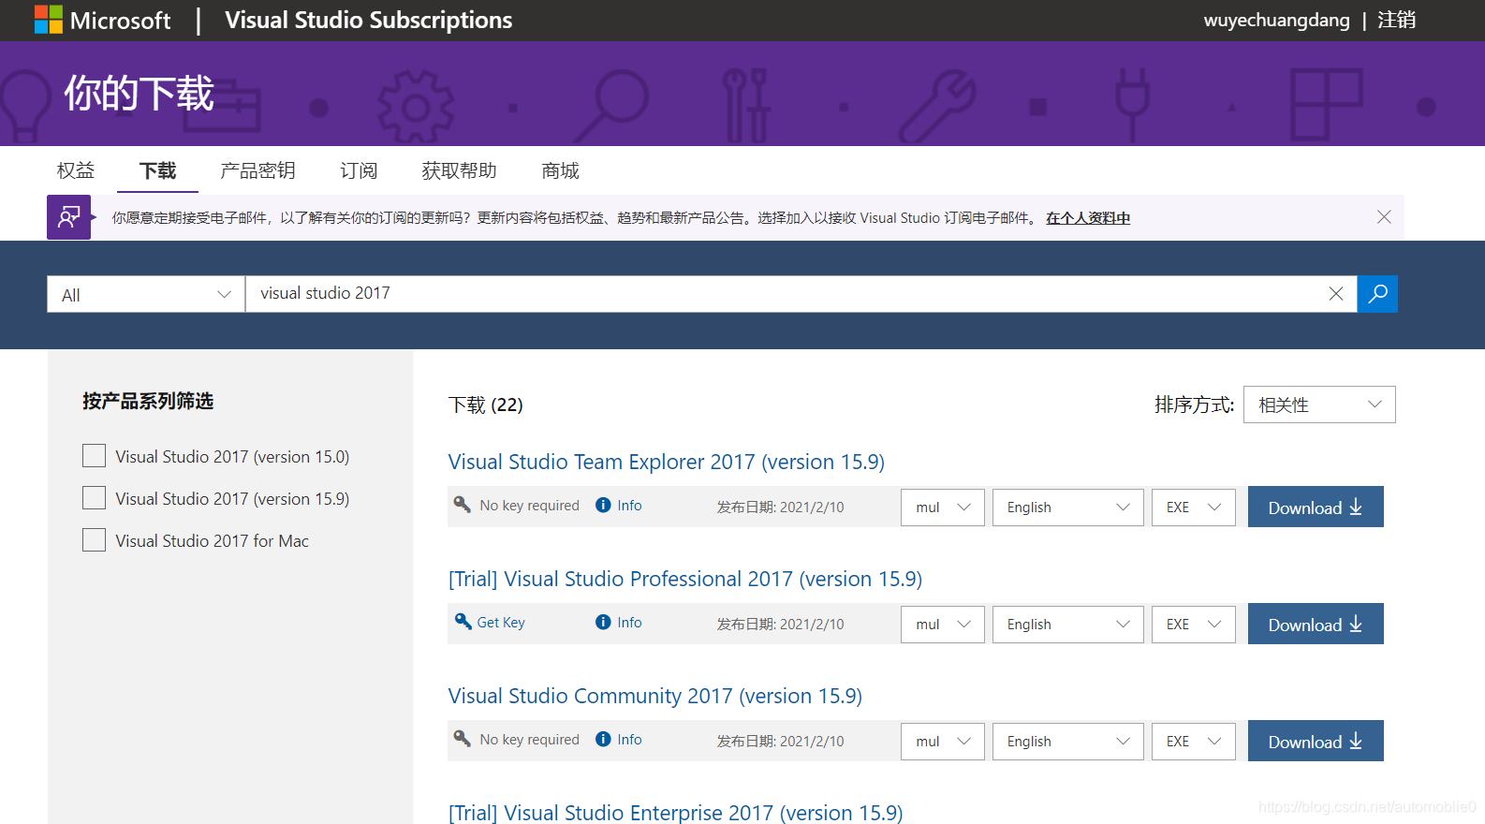The image size is (1485, 824).
Task: Click key icon beside Get Key
Action: coord(463,622)
